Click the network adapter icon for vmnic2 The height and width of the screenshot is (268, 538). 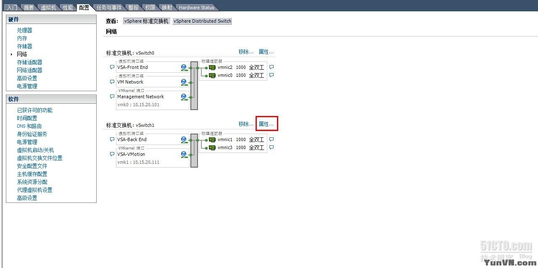coord(212,67)
